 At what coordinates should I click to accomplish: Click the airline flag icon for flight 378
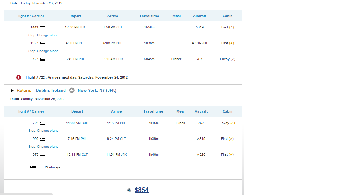(x=43, y=155)
